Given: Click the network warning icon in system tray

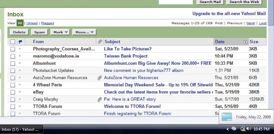Looking at the screenshot, I should coord(243,129).
